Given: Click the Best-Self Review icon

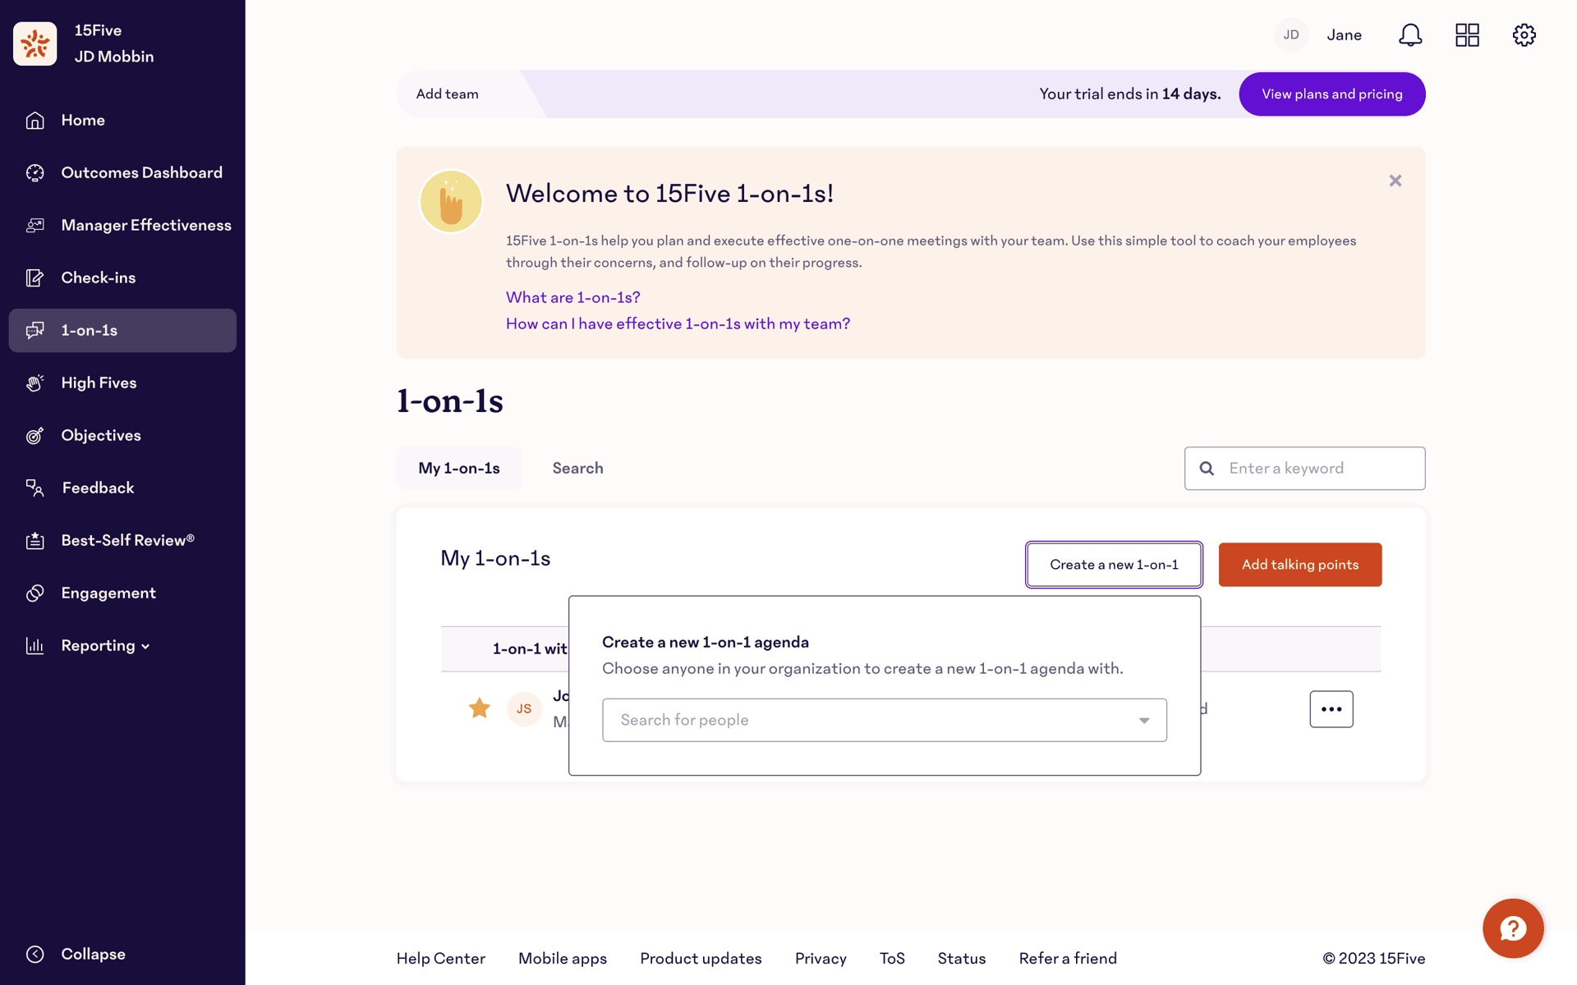Looking at the screenshot, I should click(34, 541).
